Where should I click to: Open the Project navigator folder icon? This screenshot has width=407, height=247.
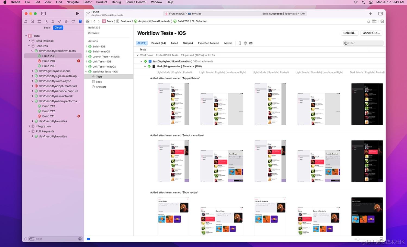pyautogui.click(x=26, y=21)
